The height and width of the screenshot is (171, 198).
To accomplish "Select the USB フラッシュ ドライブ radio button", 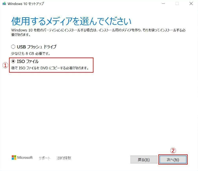I will [x=13, y=47].
